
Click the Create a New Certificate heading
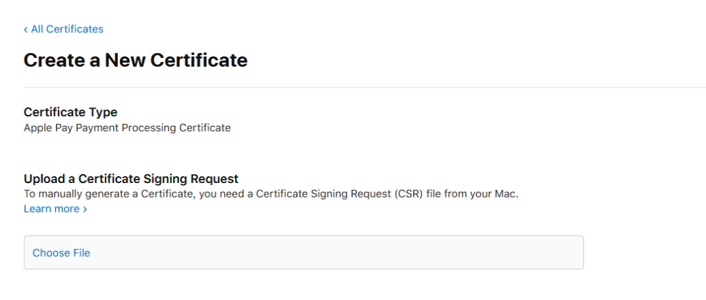[x=135, y=61]
